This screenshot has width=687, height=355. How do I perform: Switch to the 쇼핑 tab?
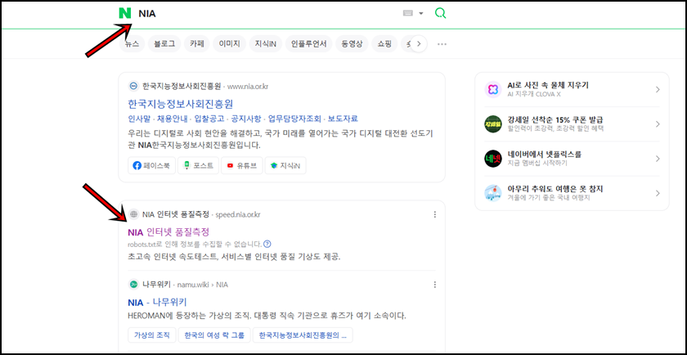[x=384, y=44]
